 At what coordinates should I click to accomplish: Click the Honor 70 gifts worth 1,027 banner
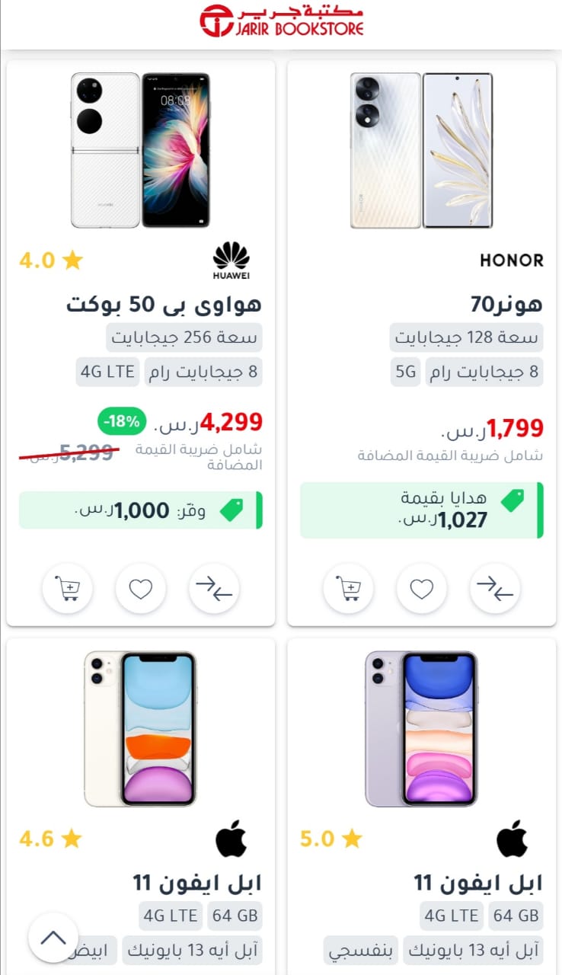click(422, 510)
